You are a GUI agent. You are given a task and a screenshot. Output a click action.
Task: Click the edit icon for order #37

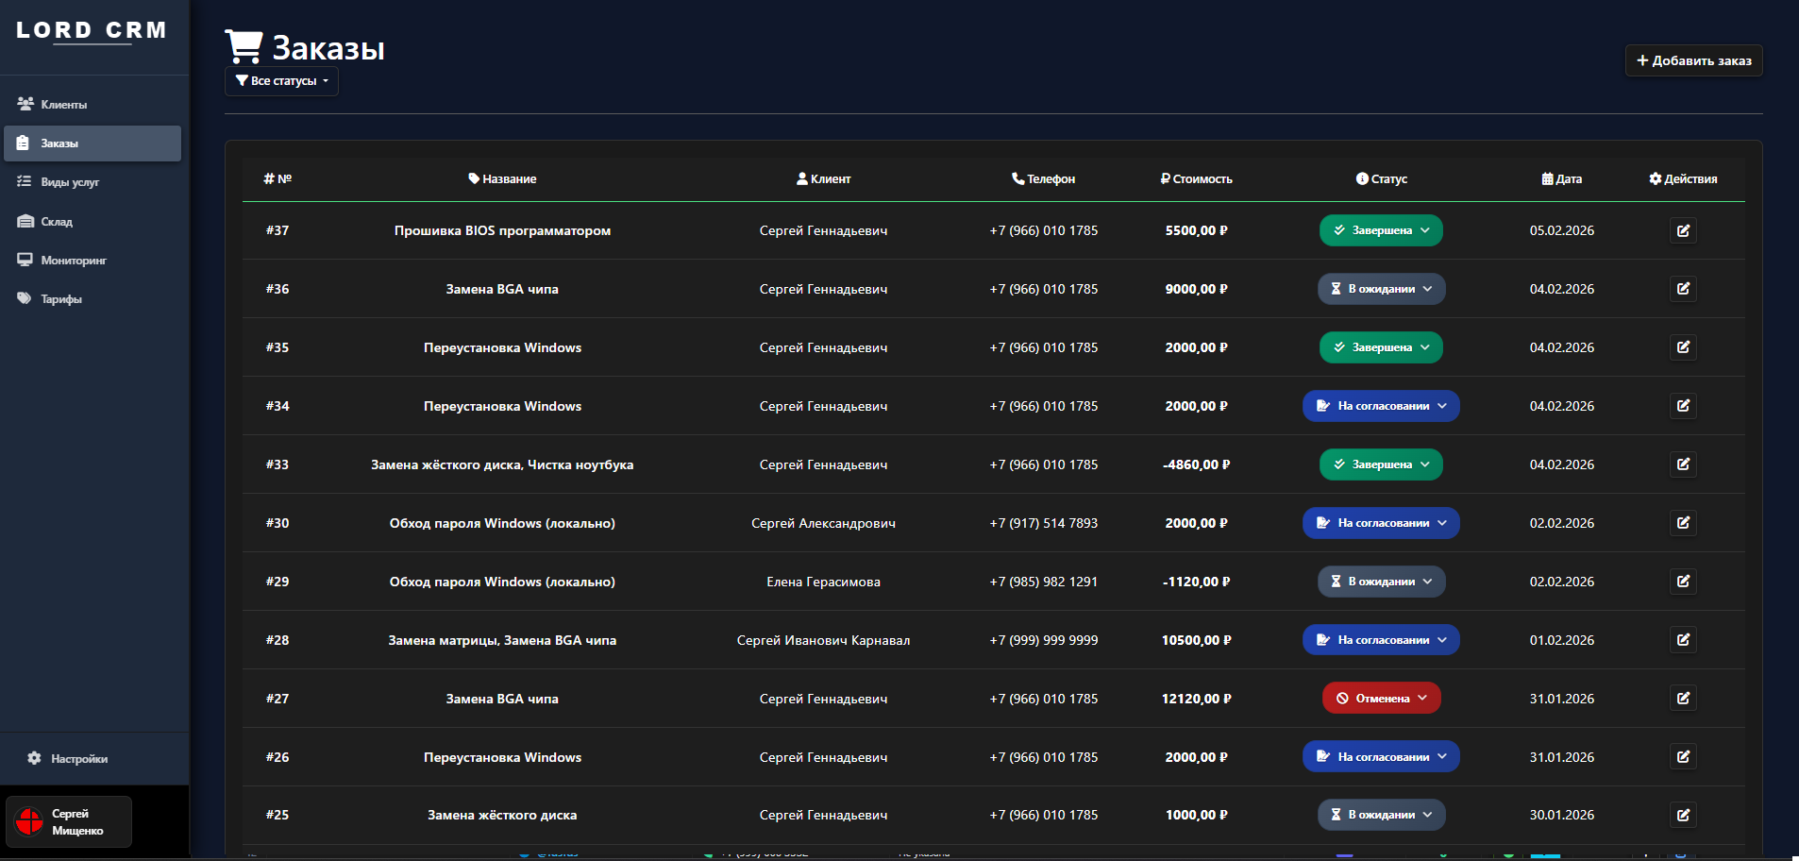[1683, 230]
